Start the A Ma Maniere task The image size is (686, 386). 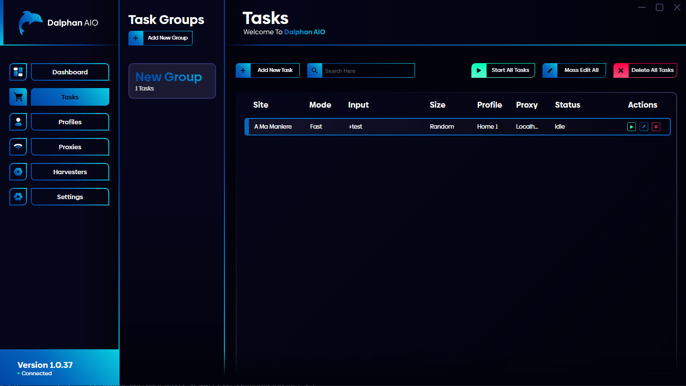coord(632,127)
